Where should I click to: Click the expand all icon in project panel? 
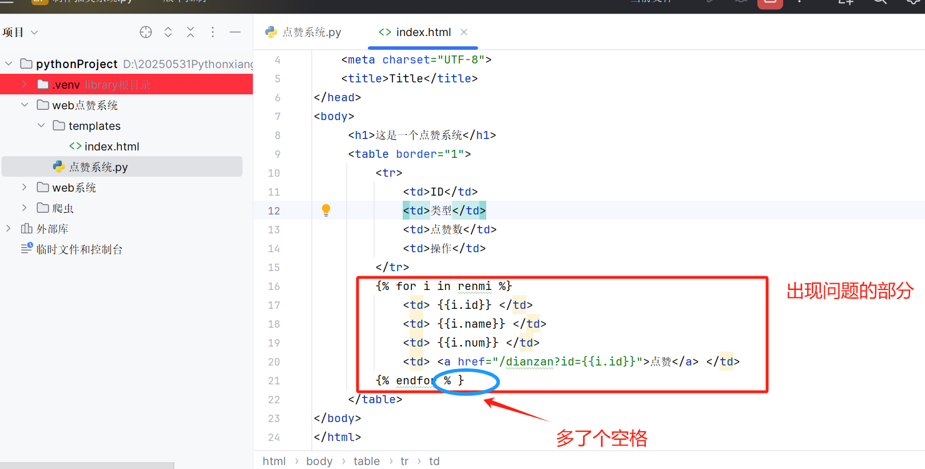[x=168, y=32]
